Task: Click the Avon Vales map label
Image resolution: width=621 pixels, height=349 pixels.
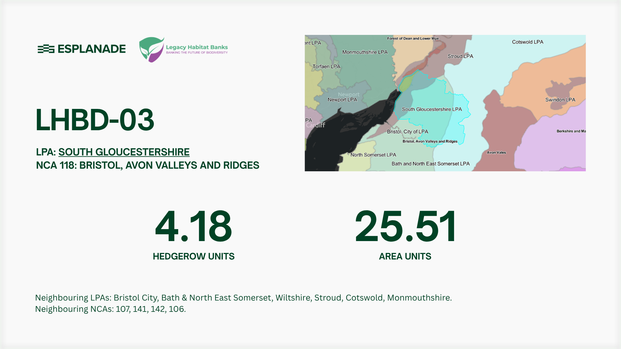Action: [496, 153]
